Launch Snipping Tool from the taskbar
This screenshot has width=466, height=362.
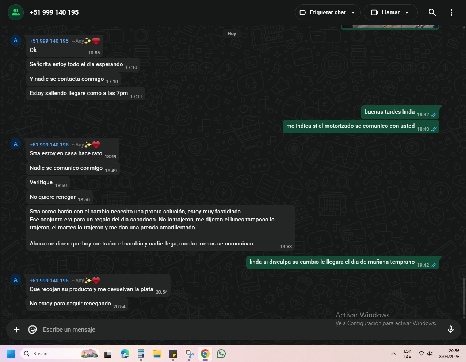189,354
